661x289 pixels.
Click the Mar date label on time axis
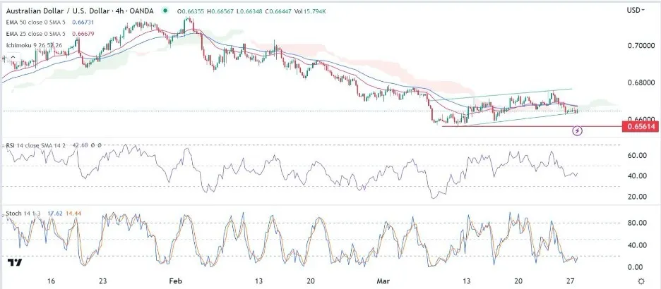[x=381, y=281]
